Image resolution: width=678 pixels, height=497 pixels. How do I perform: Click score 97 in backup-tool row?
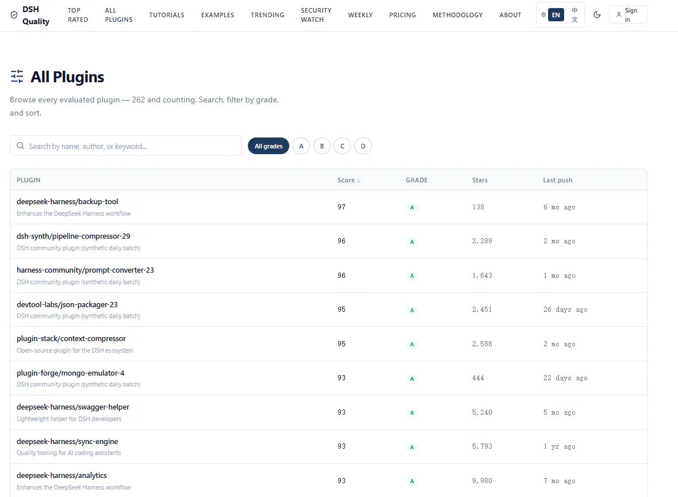coord(342,207)
